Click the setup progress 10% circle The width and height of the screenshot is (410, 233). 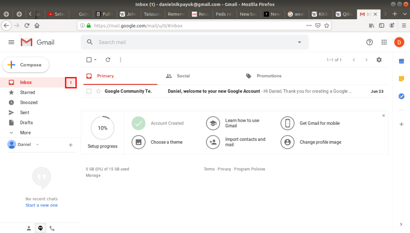pos(102,128)
